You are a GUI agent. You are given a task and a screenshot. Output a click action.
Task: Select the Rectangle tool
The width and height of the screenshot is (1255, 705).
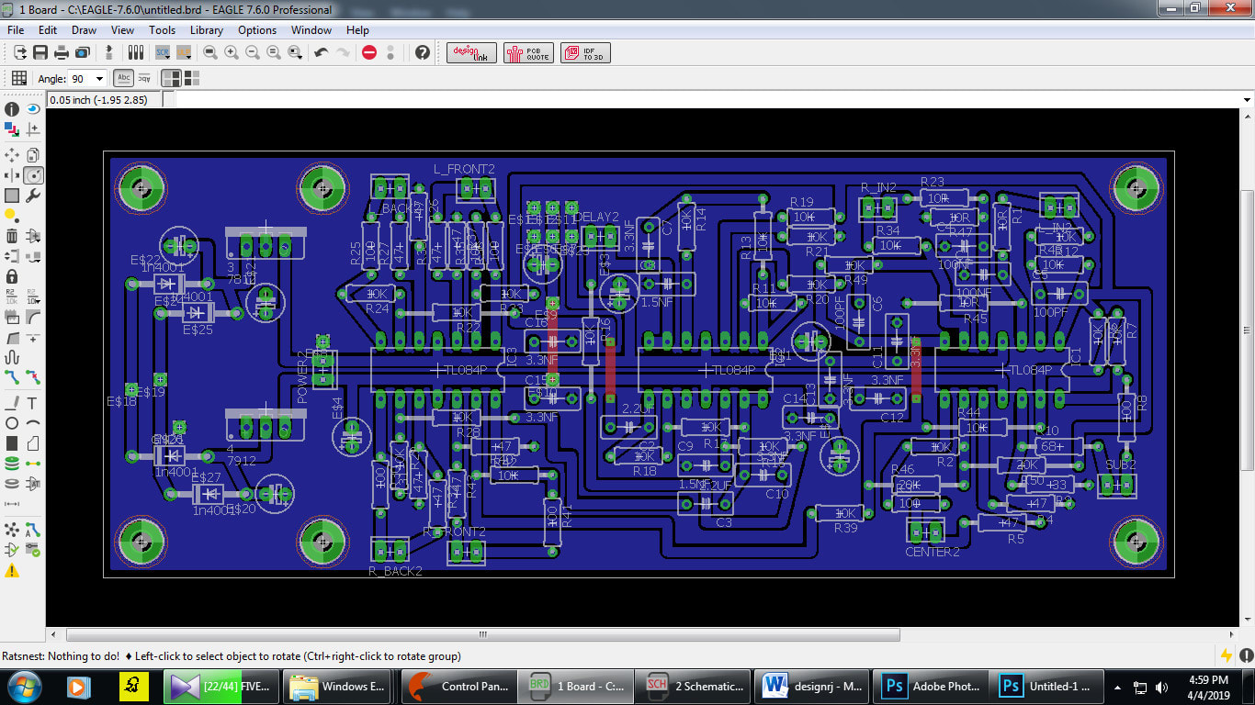12,443
